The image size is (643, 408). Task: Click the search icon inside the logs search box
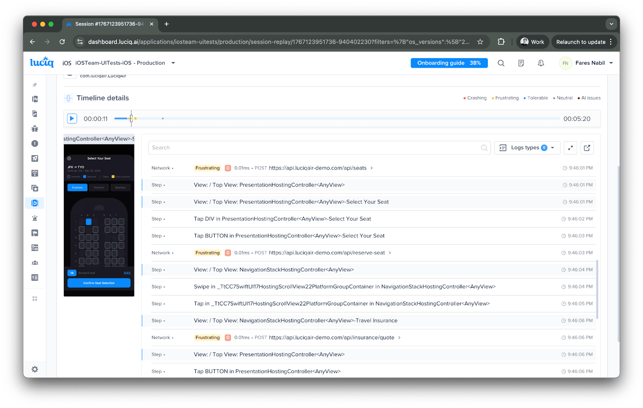484,148
